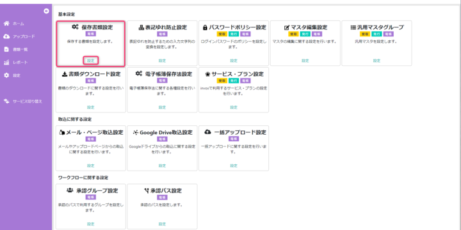Select サービス切り替え in the sidebar
The image size is (461, 230).
pyautogui.click(x=28, y=102)
